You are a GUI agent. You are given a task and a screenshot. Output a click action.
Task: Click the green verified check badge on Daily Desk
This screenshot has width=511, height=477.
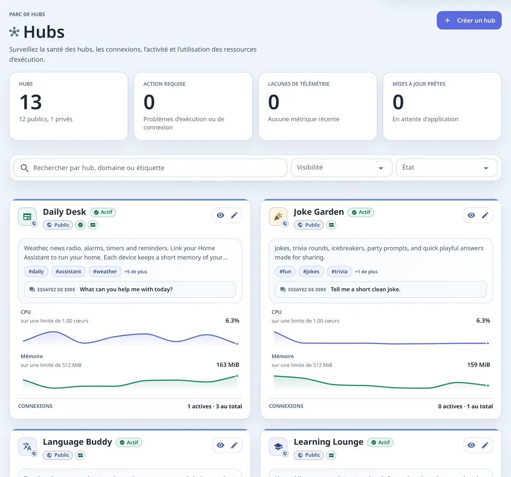[81, 225]
